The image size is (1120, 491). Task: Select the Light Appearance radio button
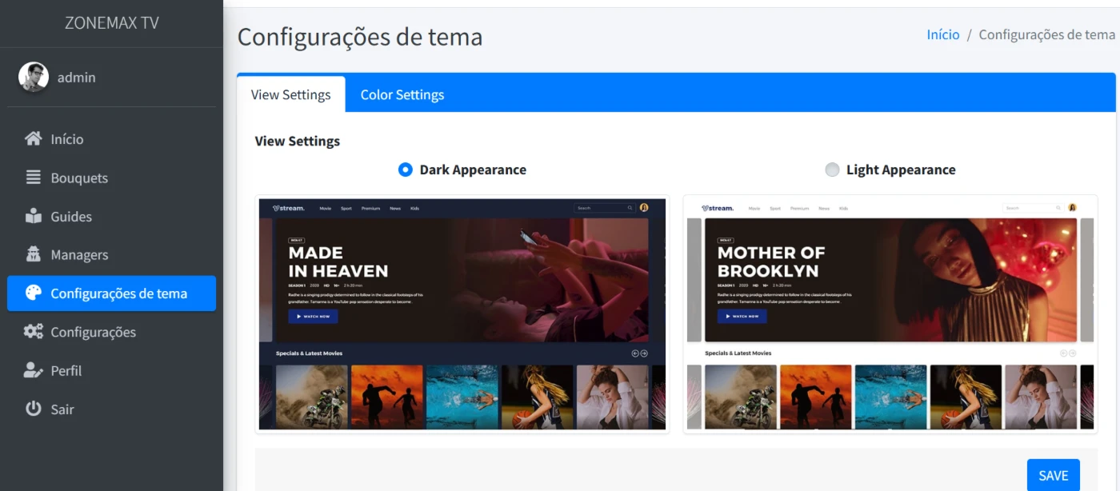pyautogui.click(x=832, y=170)
